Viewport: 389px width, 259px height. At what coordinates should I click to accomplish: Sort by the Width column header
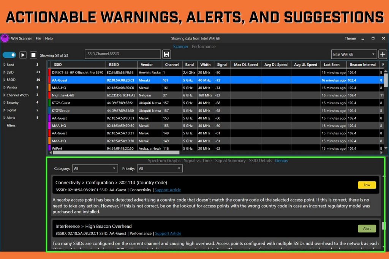pyautogui.click(x=206, y=65)
